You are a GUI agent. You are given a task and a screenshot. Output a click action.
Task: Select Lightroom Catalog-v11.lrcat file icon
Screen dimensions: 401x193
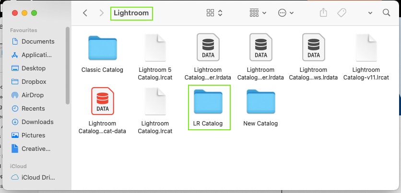(x=366, y=47)
